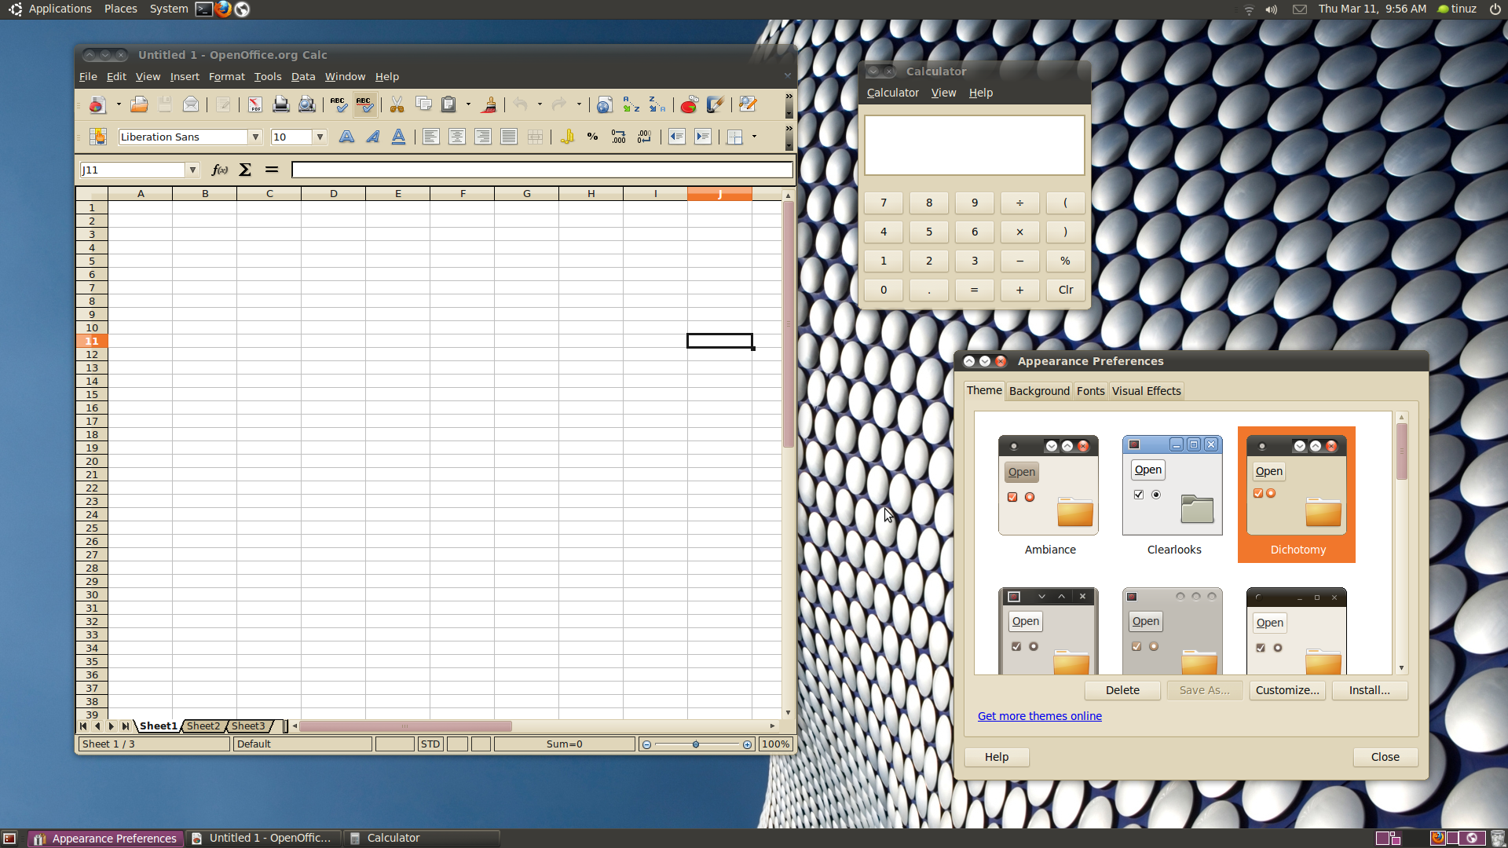Run the Spelling check icon

click(x=339, y=104)
